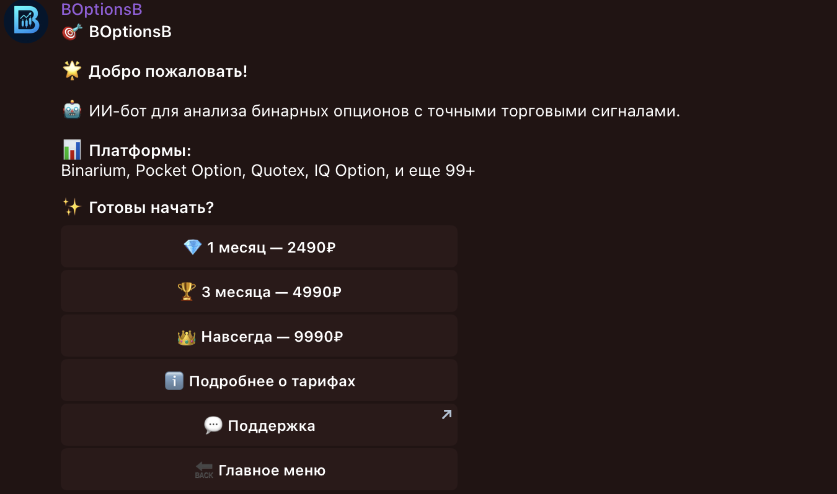Viewport: 837px width, 494px height.
Task: Click the diamond icon on the 1-month plan
Action: tap(193, 246)
